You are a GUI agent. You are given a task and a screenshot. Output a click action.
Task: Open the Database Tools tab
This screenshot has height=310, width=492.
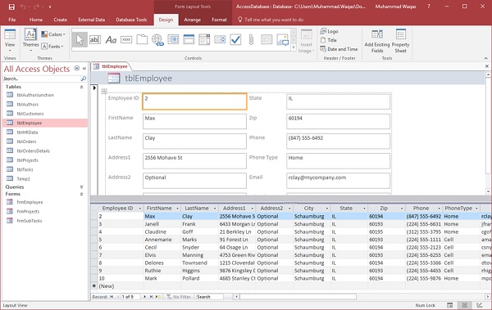coord(131,20)
